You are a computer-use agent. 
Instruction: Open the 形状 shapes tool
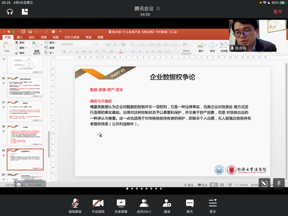[212, 47]
